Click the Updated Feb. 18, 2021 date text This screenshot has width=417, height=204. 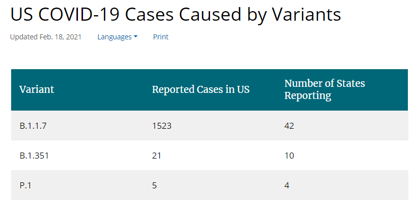click(x=46, y=37)
